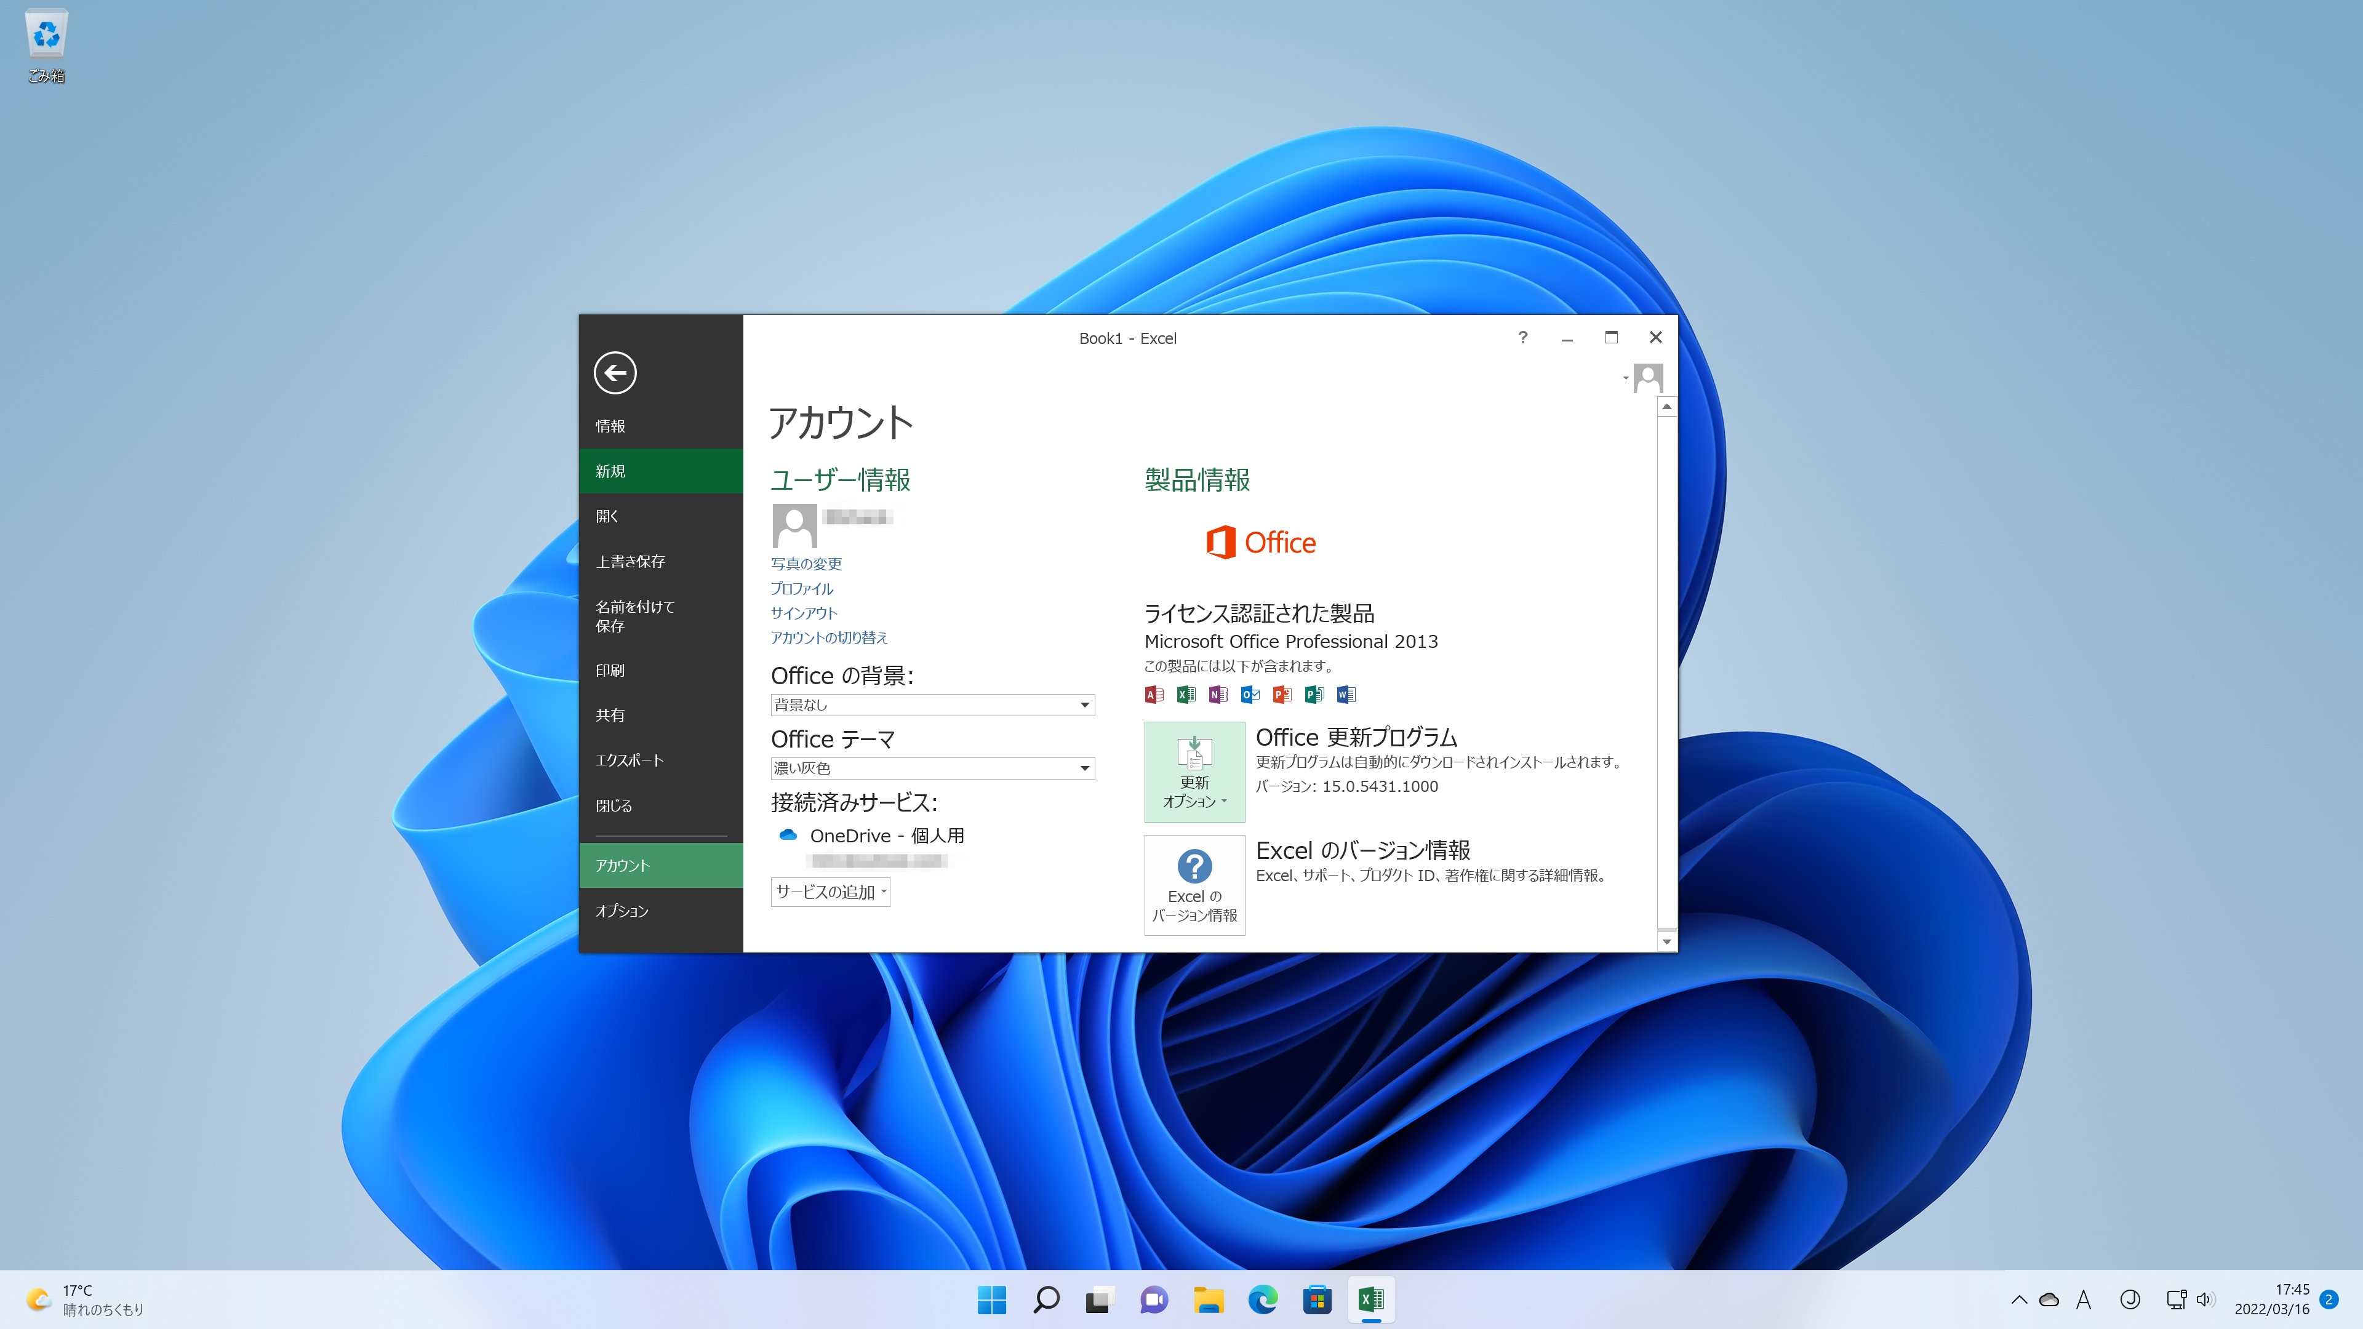The width and height of the screenshot is (2363, 1329).
Task: Click the PowerPoint app icon in product list
Action: pos(1282,694)
